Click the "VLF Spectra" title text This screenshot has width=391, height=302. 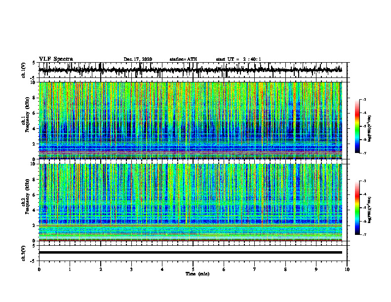click(56, 59)
